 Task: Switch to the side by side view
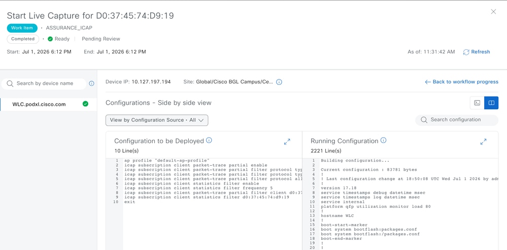(491, 103)
